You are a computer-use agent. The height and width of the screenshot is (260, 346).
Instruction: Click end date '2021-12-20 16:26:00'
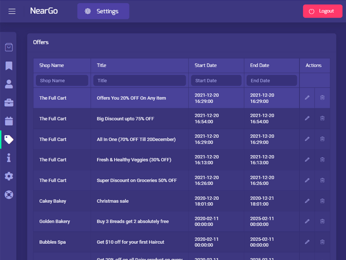pos(262,180)
